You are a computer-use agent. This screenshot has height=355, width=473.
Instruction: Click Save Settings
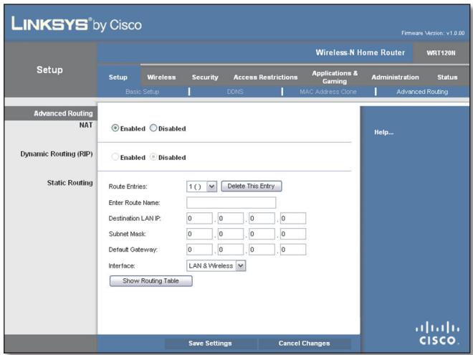pos(210,344)
